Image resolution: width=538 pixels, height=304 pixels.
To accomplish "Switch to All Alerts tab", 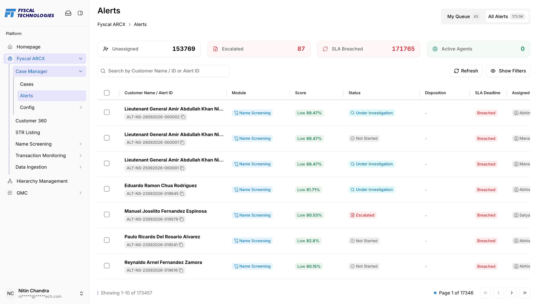I will pyautogui.click(x=507, y=17).
